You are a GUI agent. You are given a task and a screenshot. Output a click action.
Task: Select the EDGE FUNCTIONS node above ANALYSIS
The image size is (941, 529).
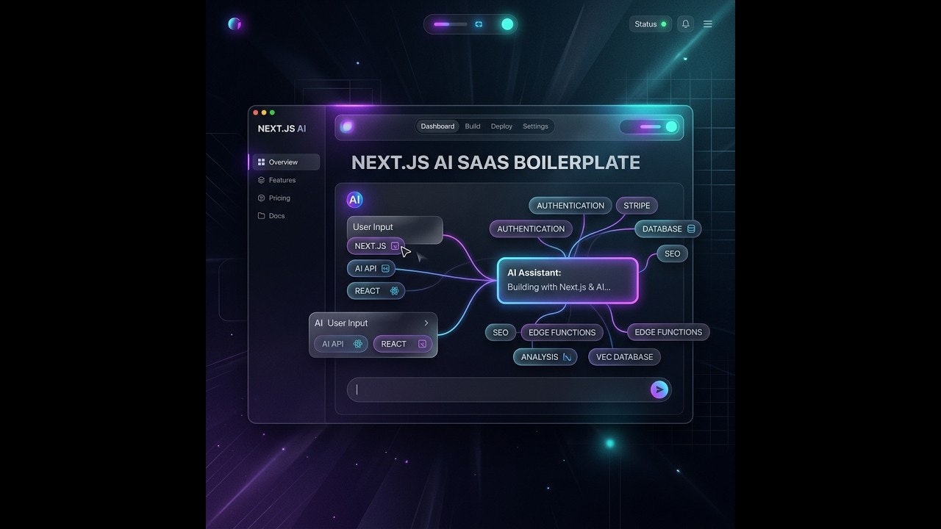[x=562, y=333]
